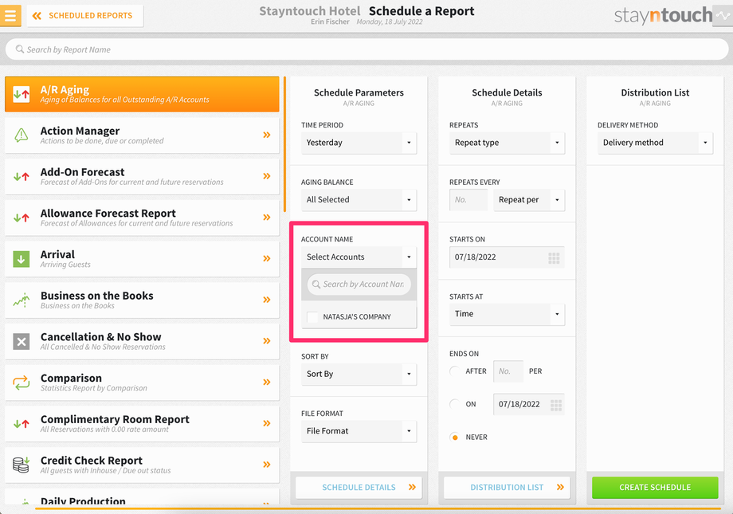
Task: Click the activity pulse icon next to the logo
Action: coord(723,16)
